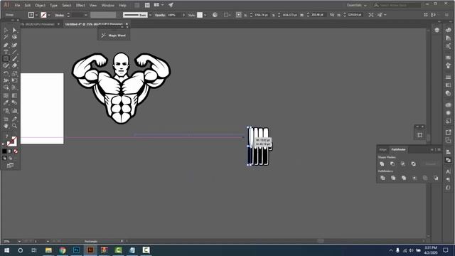The image size is (455, 256).
Task: Select the Hand tool
Action: pos(6,126)
